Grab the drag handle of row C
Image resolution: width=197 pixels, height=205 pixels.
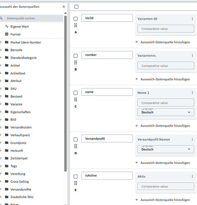(76, 99)
